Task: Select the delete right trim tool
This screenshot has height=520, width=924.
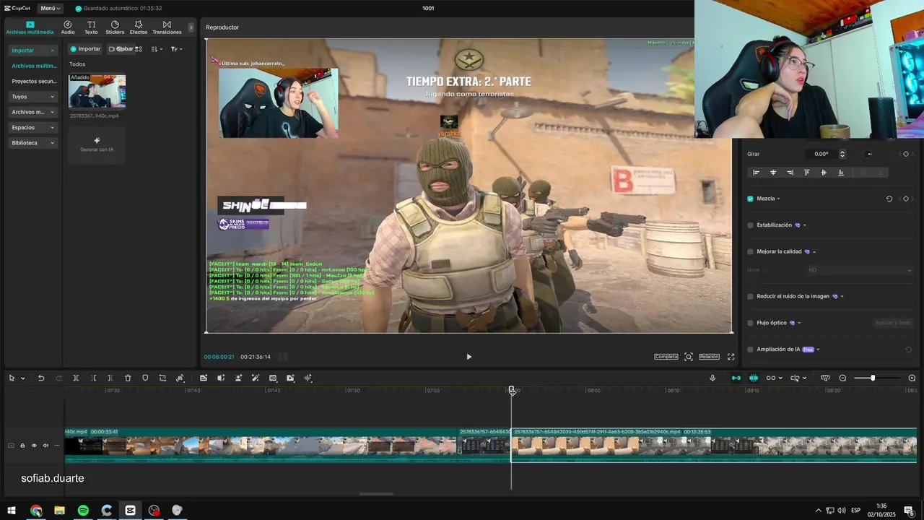Action: coord(110,378)
